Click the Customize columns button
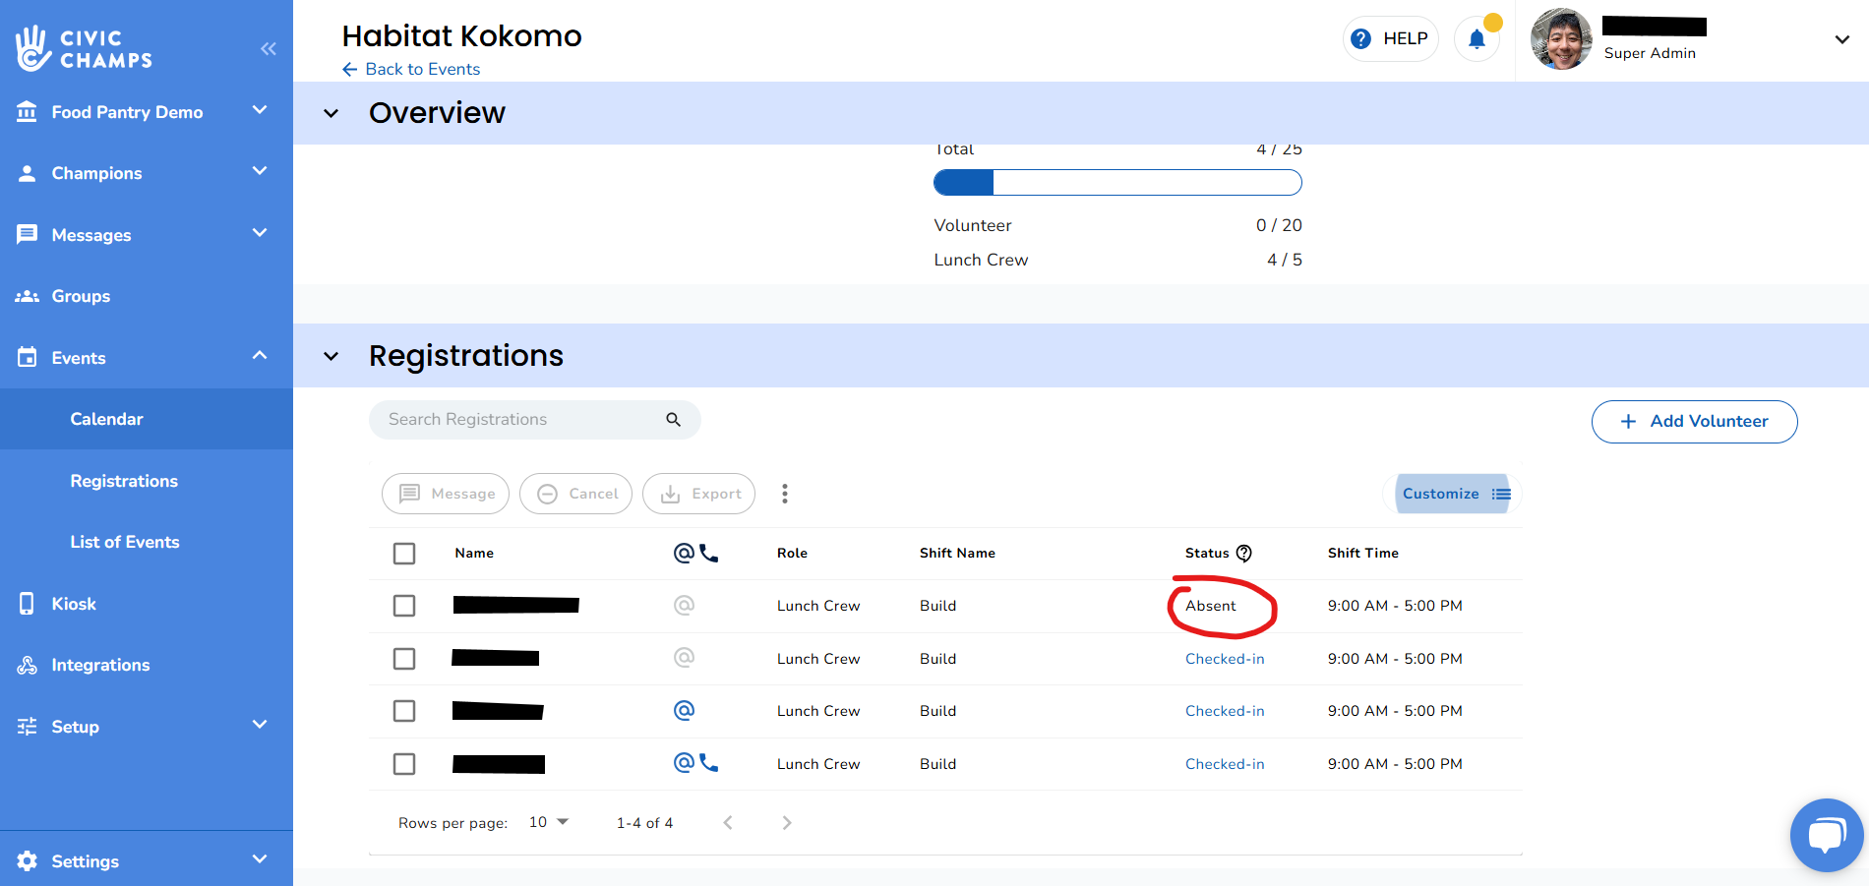This screenshot has width=1869, height=886. point(1452,494)
